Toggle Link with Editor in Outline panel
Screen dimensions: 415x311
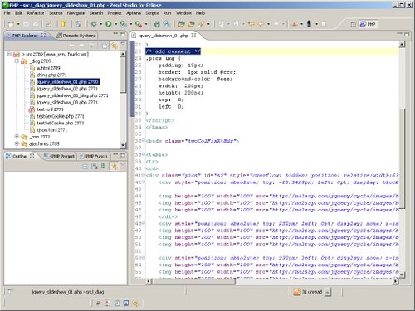(114, 166)
